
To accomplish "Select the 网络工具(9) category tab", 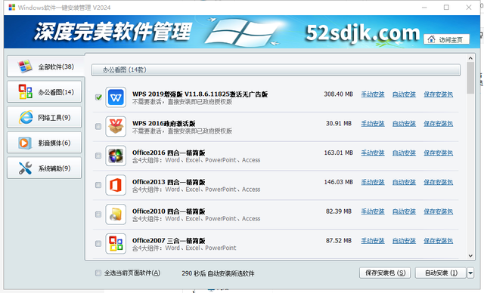I will (x=44, y=117).
